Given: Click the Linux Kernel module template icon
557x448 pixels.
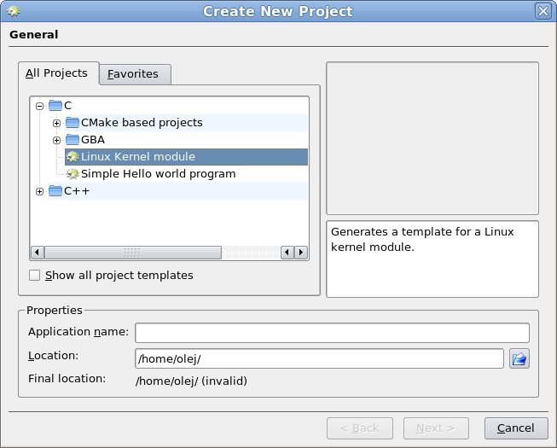Looking at the screenshot, I should 73,157.
